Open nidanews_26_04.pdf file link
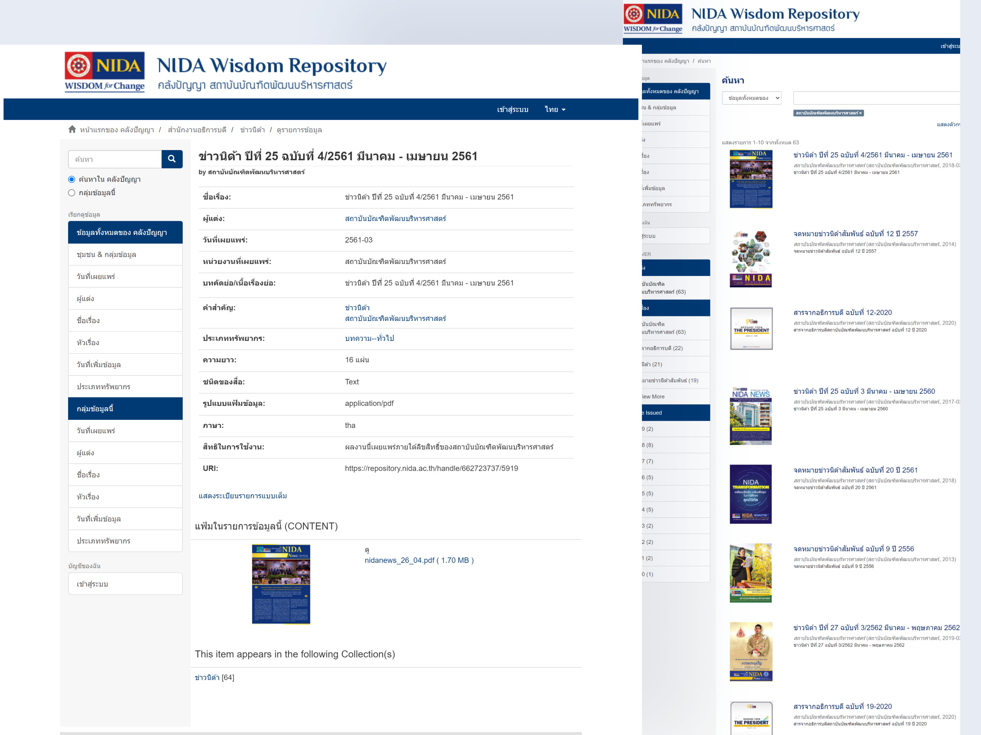 tap(419, 560)
